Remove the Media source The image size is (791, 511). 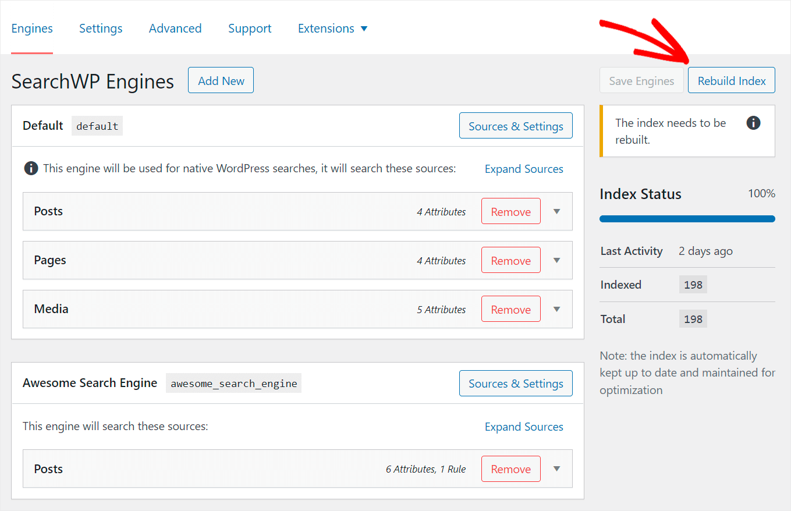510,309
